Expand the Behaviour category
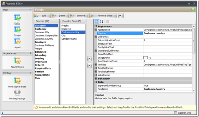199x117 pixels. click(96, 79)
